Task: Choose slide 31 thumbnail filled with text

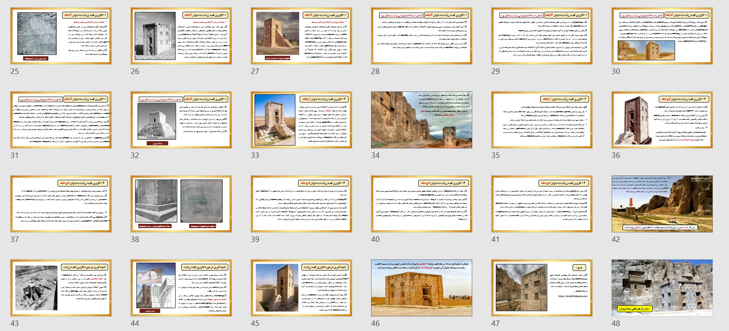Action: point(61,120)
